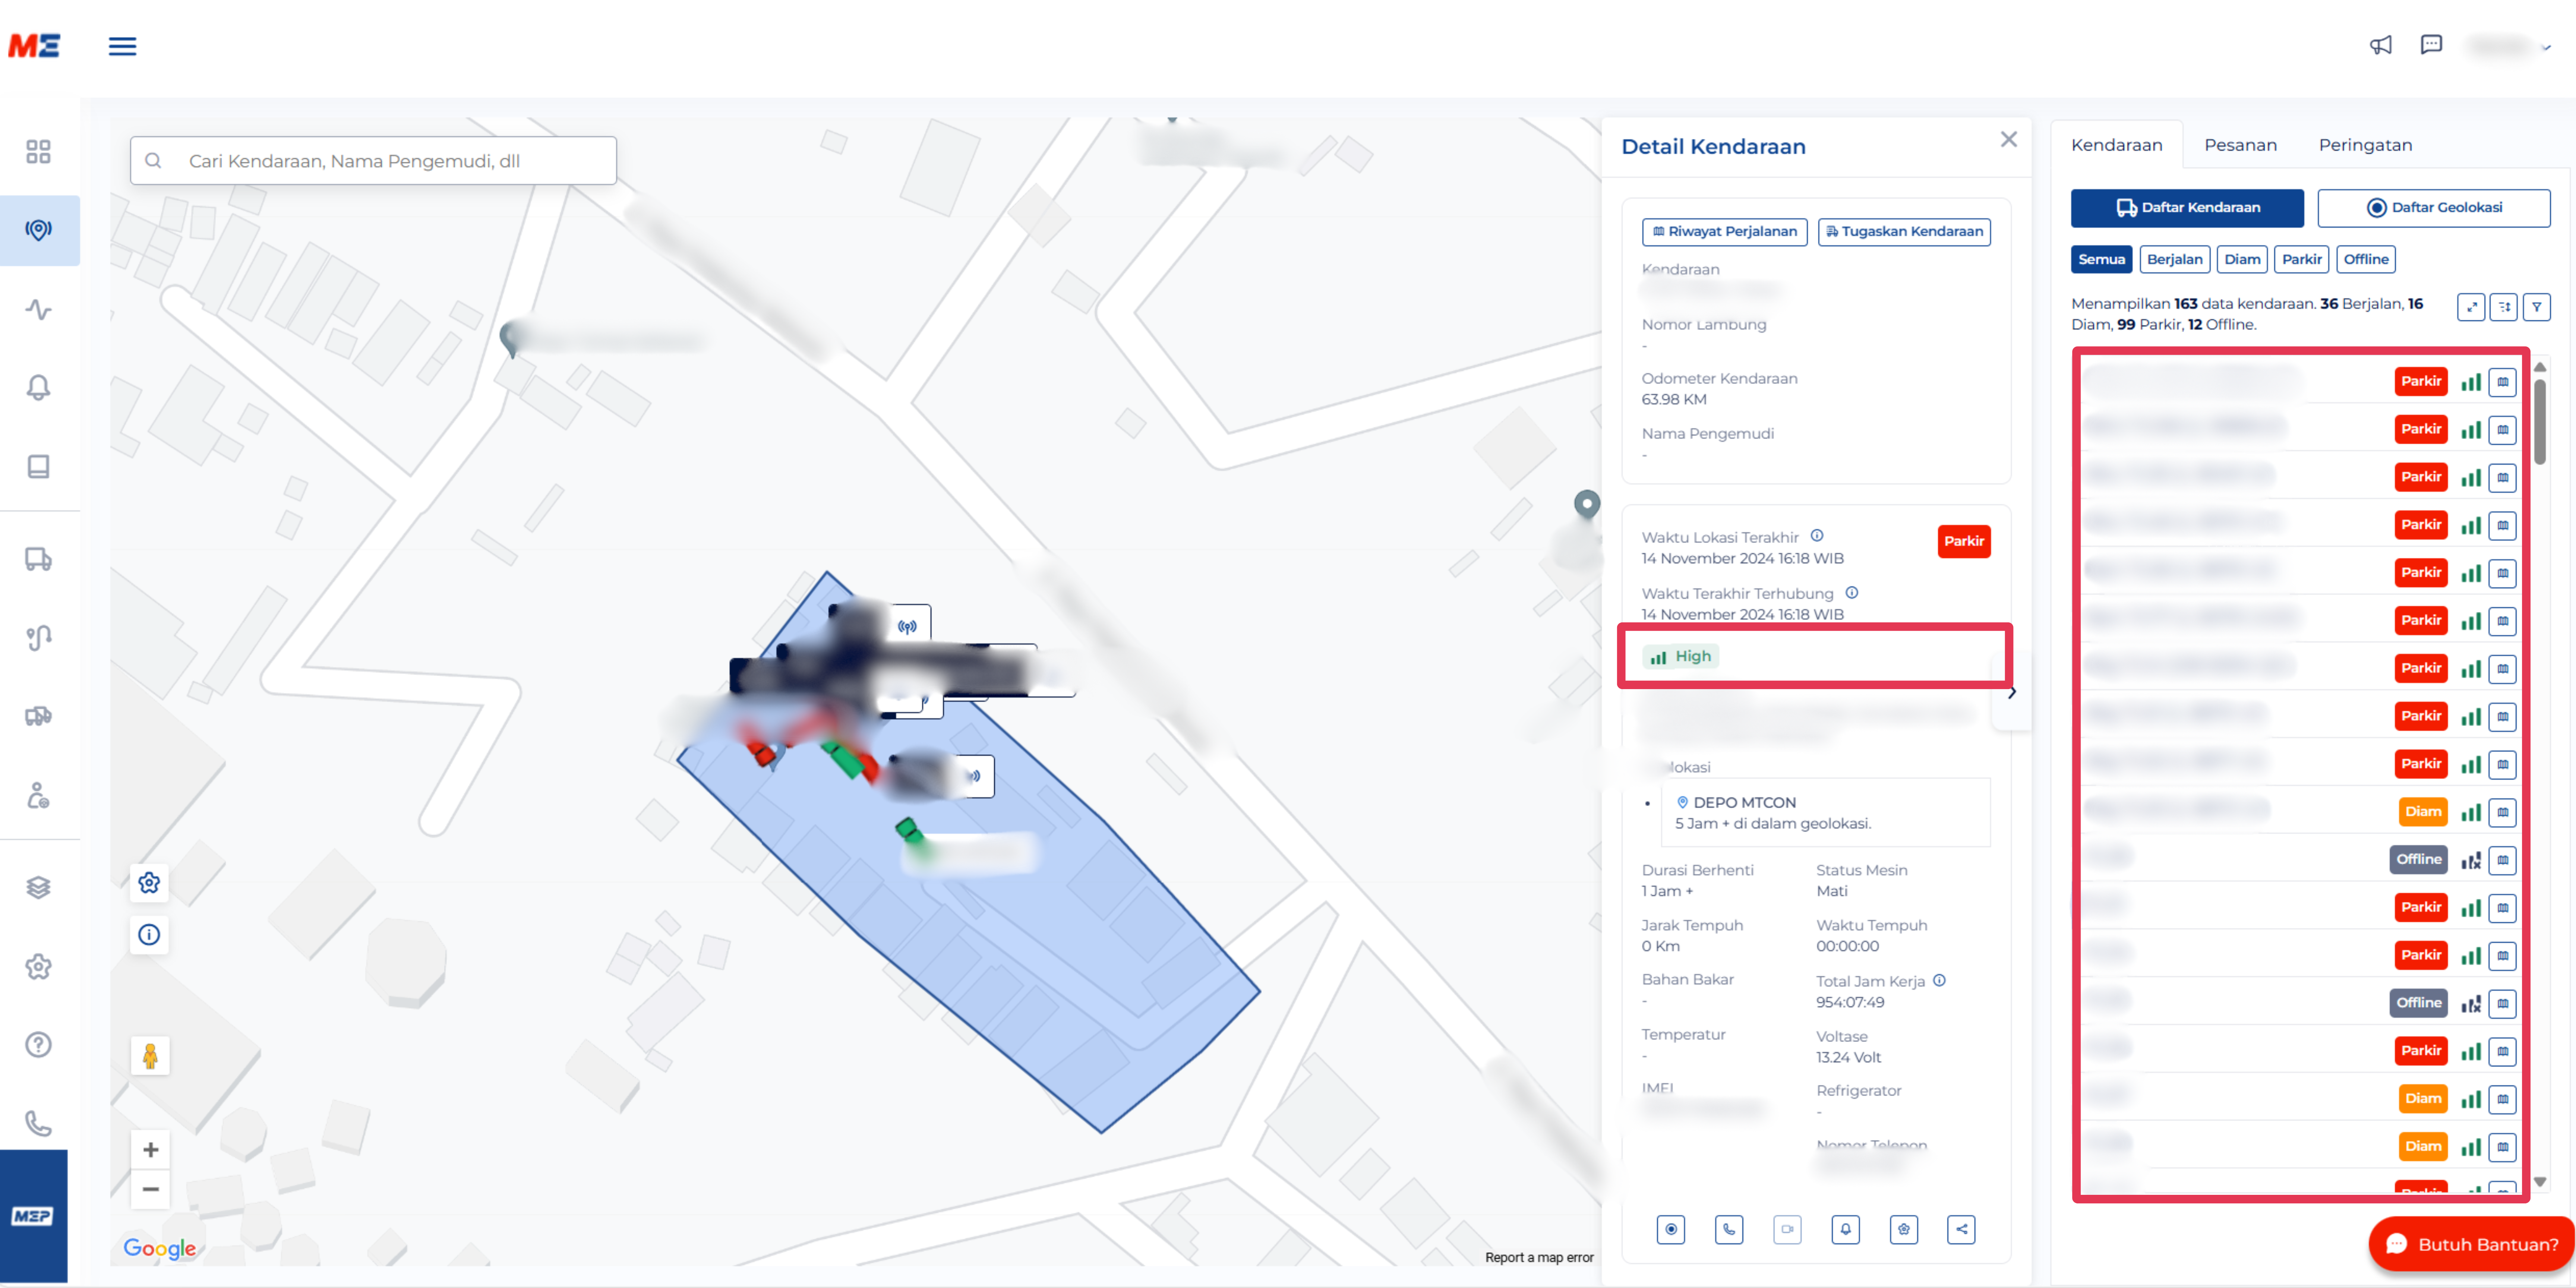Image resolution: width=2576 pixels, height=1288 pixels.
Task: Open the DEPO MTCON geolocation entry
Action: 1826,813
